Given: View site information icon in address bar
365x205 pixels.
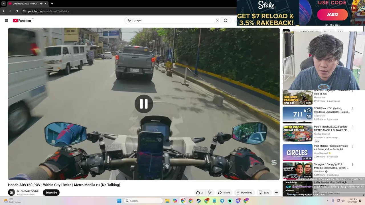Looking at the screenshot, I should tap(24, 11).
